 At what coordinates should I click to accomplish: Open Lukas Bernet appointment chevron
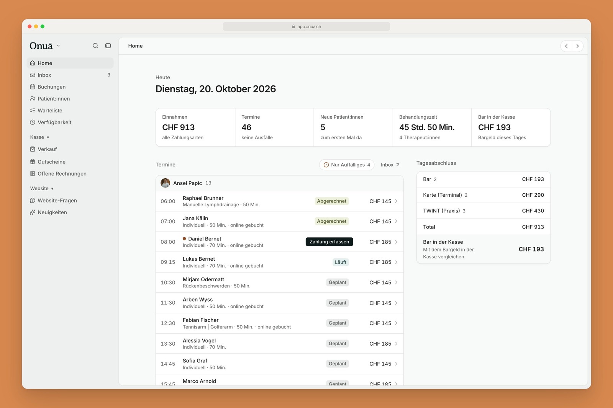point(396,262)
